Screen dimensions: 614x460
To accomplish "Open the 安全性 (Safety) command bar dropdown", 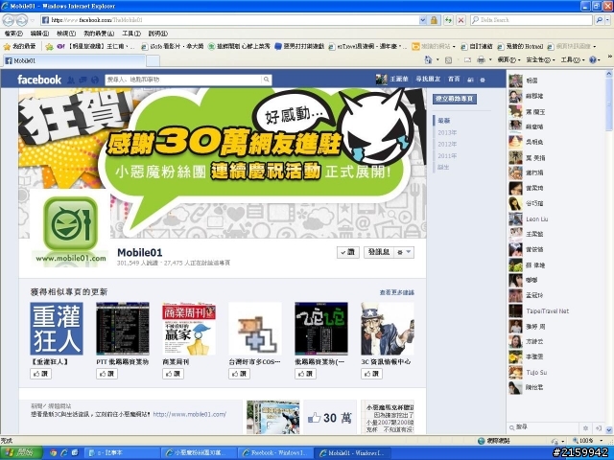I will 540,59.
